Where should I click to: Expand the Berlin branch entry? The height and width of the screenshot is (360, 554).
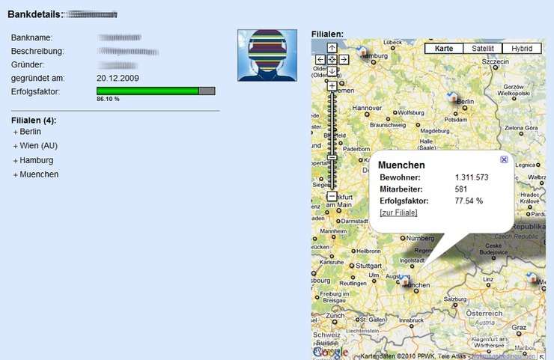[x=27, y=132]
